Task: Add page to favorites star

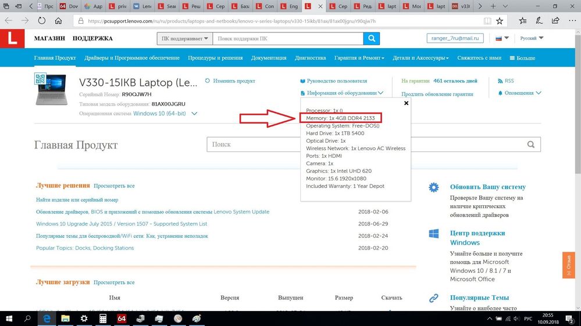Action: (x=500, y=21)
